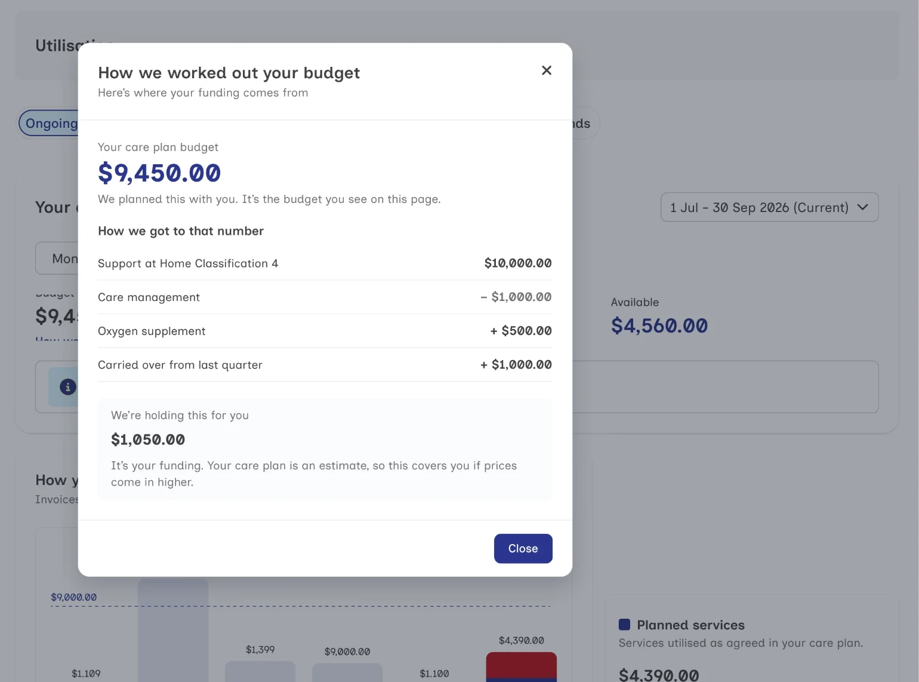Select the Care management − $1,000.00 amount
919x682 pixels.
pyautogui.click(x=516, y=297)
